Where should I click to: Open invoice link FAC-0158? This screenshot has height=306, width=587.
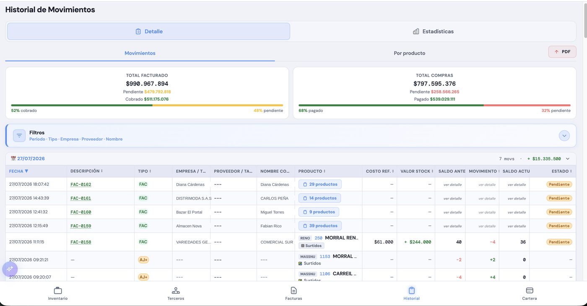tap(81, 242)
